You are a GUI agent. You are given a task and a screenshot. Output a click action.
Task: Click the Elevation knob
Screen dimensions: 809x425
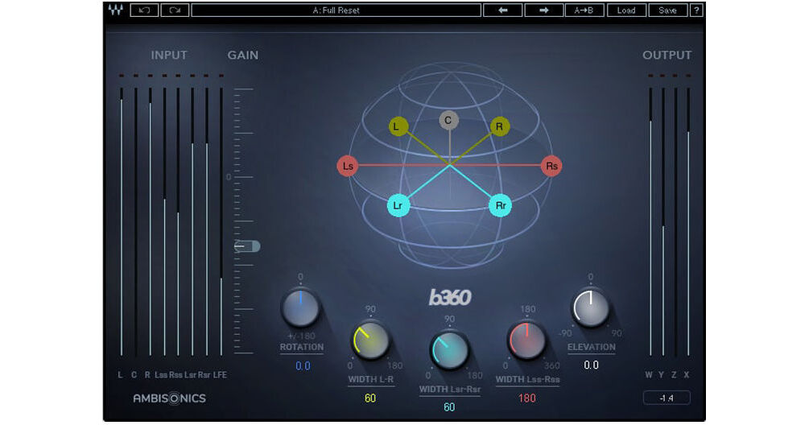[x=590, y=308]
